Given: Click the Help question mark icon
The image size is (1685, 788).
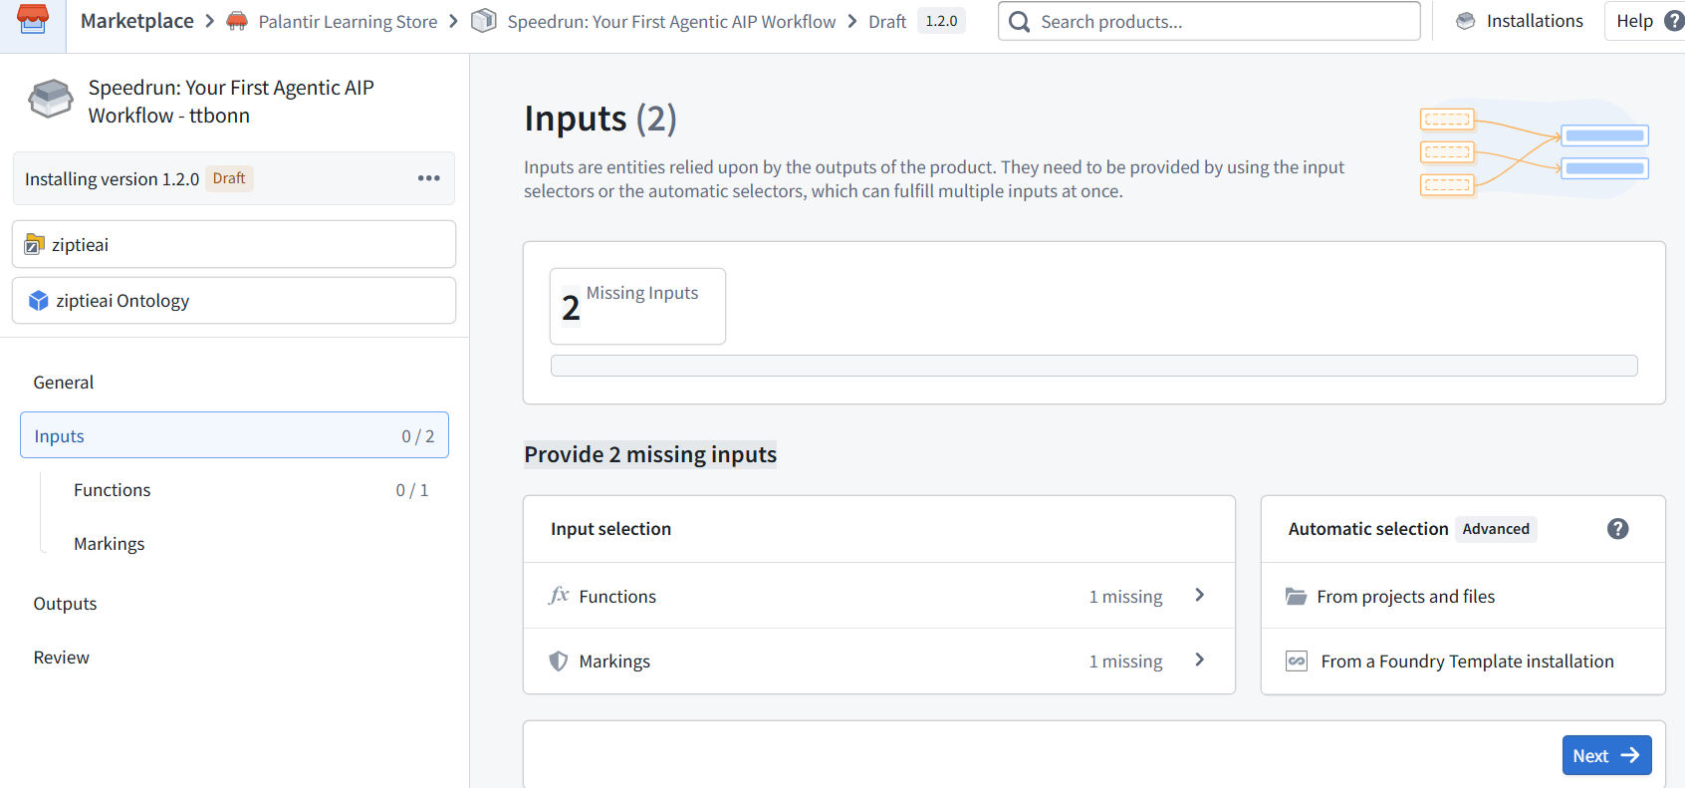Looking at the screenshot, I should point(1674,21).
